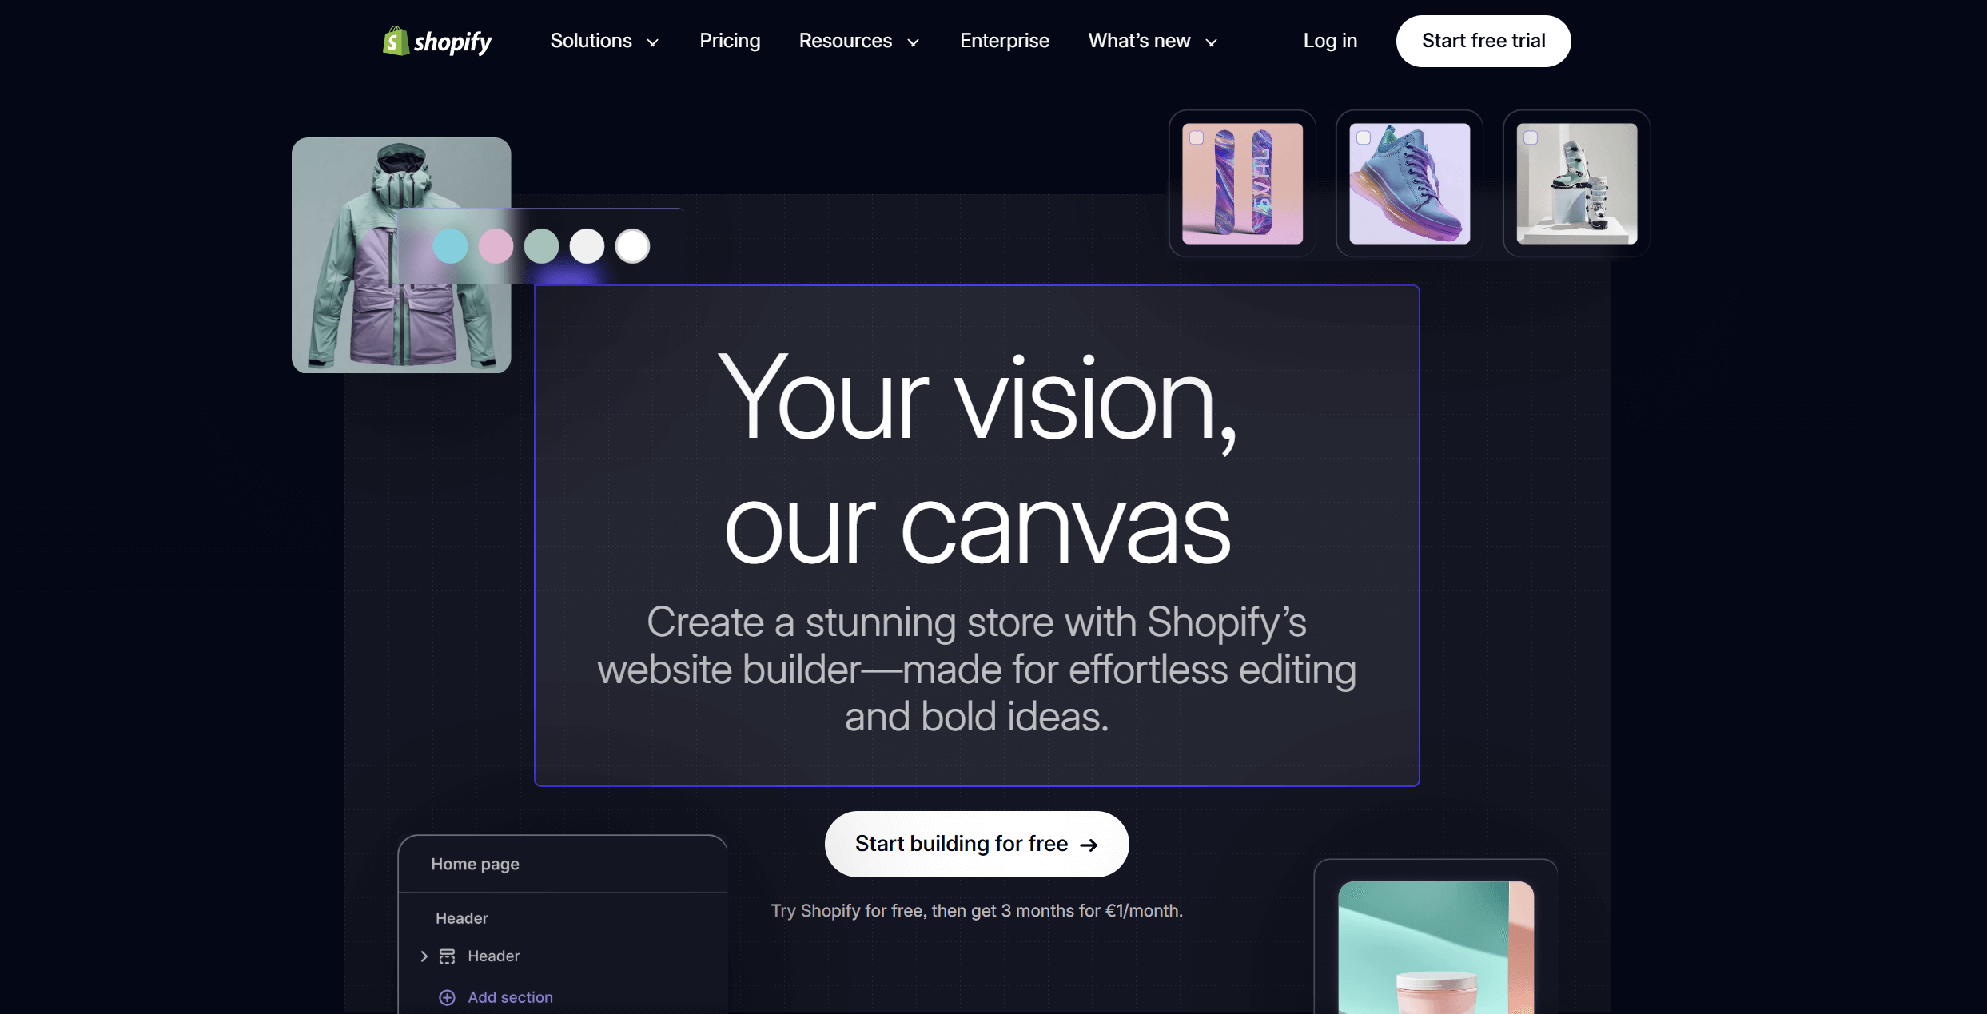Image resolution: width=1987 pixels, height=1014 pixels.
Task: Tick the sneaker product checkbox
Action: [x=1364, y=137]
